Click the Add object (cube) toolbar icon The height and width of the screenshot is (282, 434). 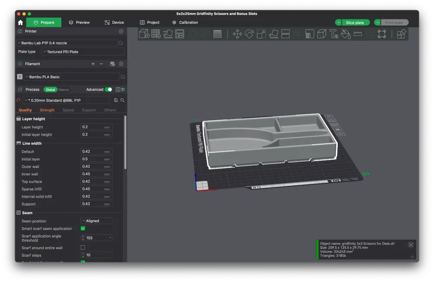(144, 34)
